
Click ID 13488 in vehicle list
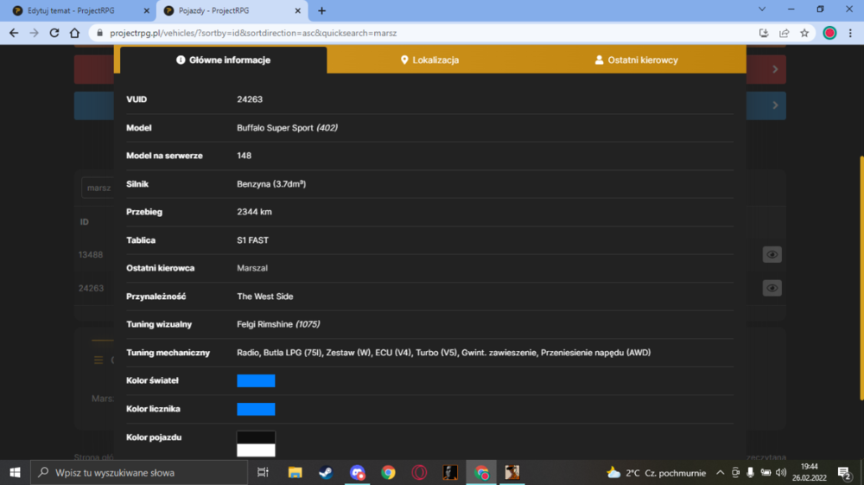tap(91, 255)
